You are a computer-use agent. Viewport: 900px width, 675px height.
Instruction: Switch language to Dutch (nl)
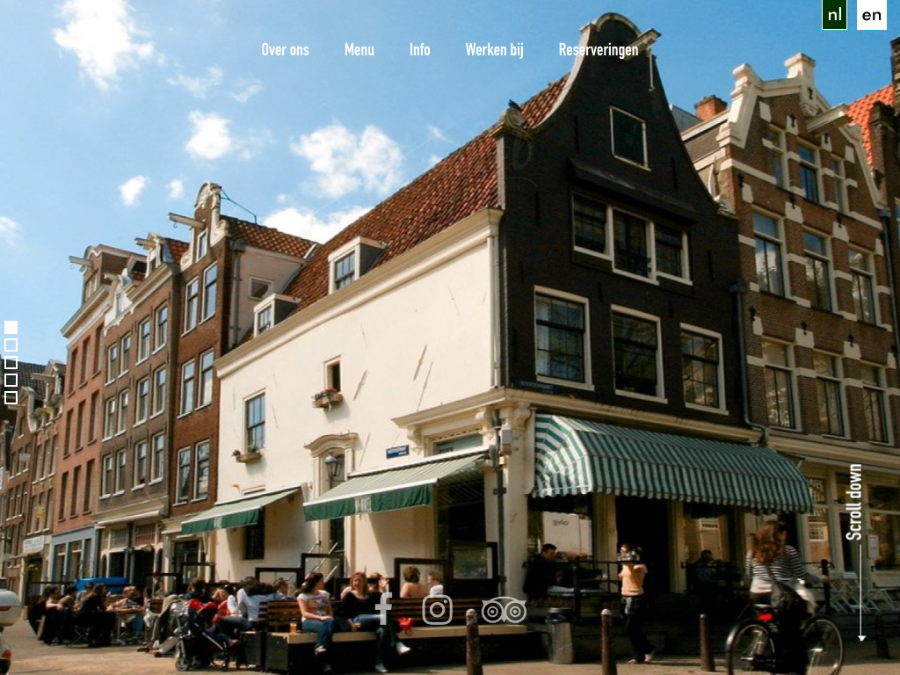834,15
